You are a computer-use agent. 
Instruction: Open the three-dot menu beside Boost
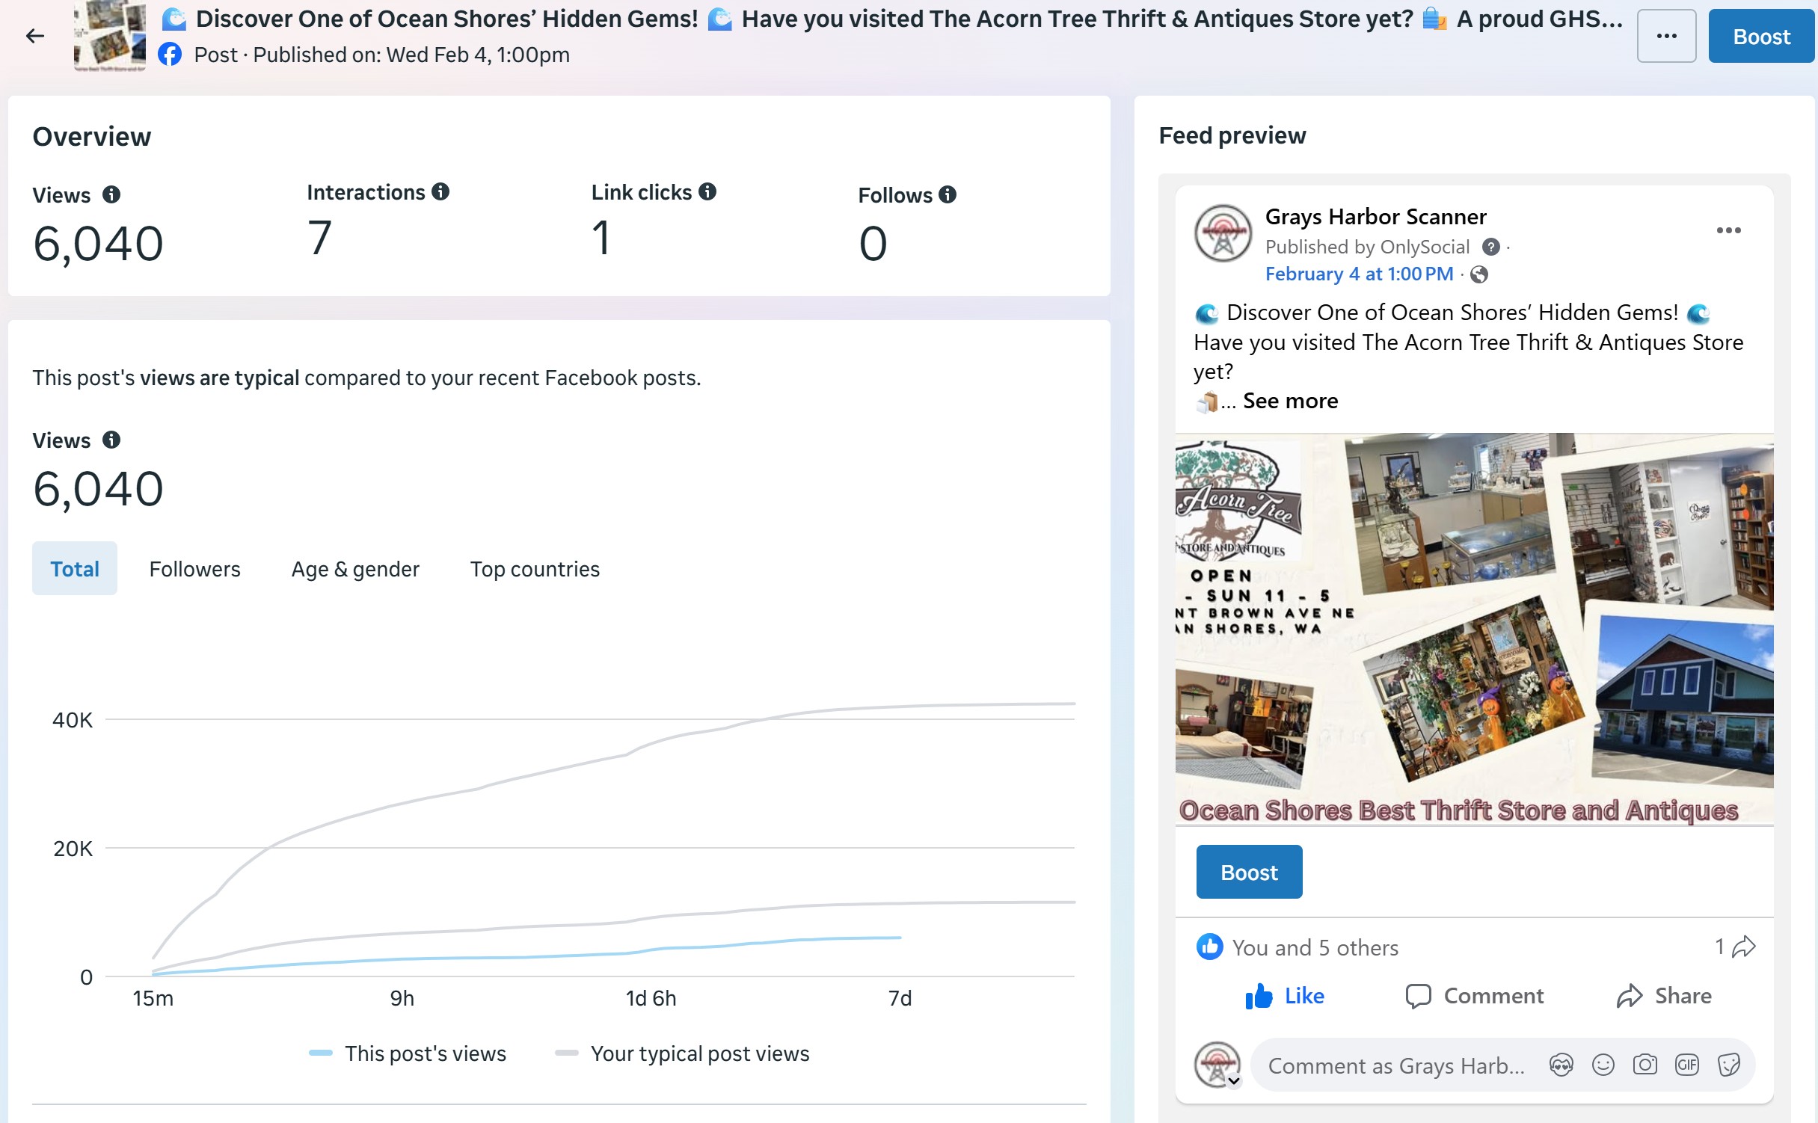point(1665,36)
